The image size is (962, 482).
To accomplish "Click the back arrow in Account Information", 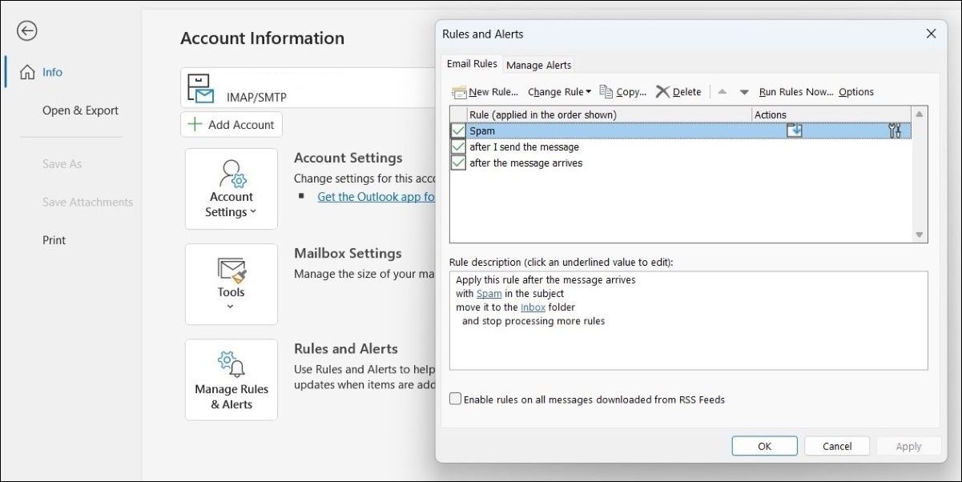I will (26, 30).
